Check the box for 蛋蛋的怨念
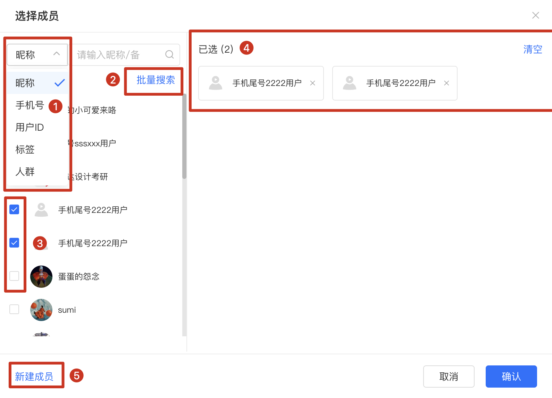The height and width of the screenshot is (398, 552). tap(14, 276)
